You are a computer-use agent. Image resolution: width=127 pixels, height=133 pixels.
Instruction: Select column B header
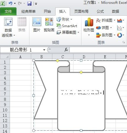(42, 57)
